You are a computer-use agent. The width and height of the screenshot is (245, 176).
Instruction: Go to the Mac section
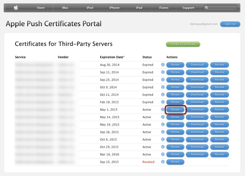click(65, 8)
